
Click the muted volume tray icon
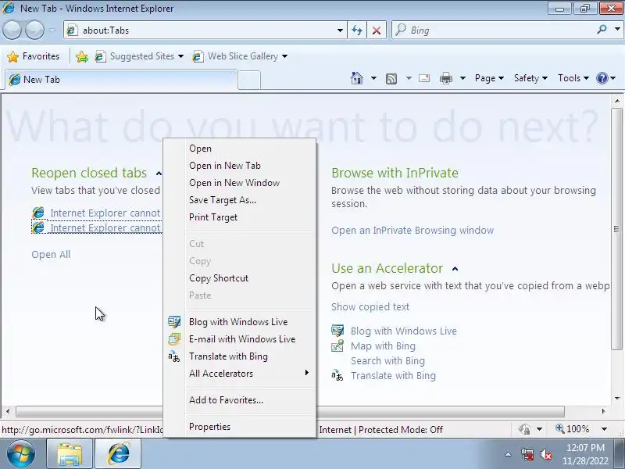545,455
